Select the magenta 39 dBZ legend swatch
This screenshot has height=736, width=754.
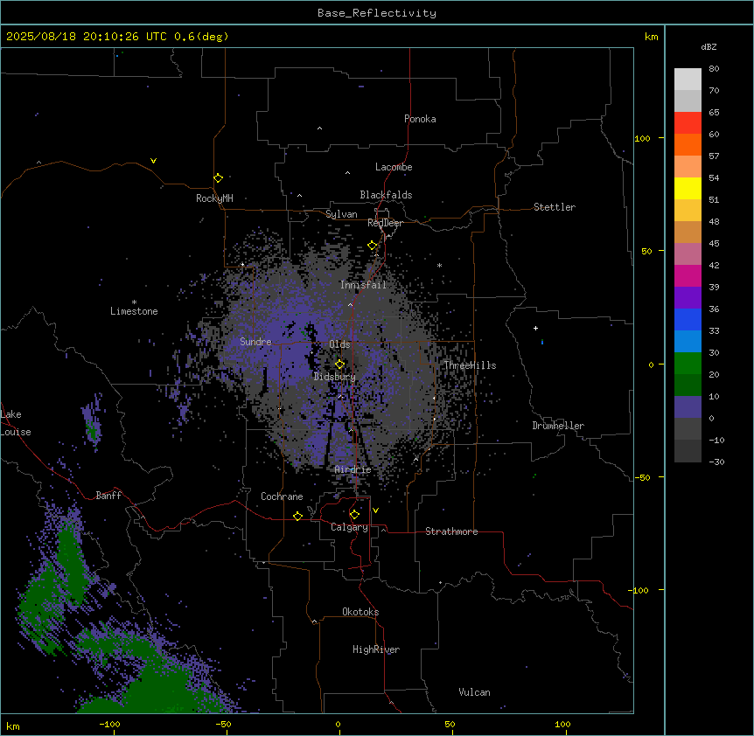(x=688, y=275)
